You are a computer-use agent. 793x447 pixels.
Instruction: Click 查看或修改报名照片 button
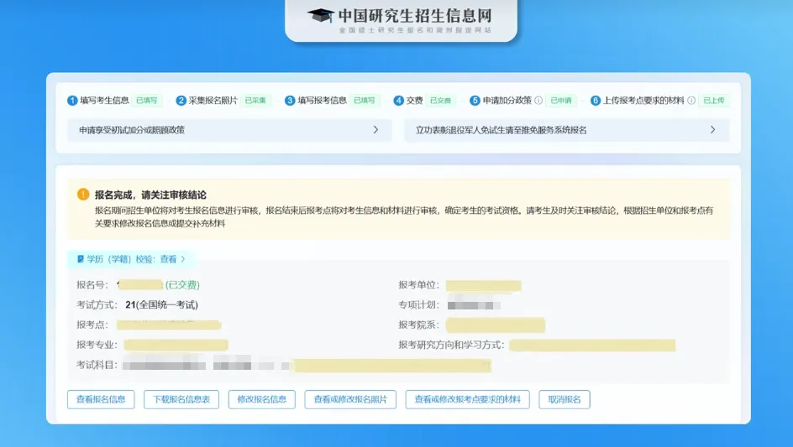tap(350, 399)
